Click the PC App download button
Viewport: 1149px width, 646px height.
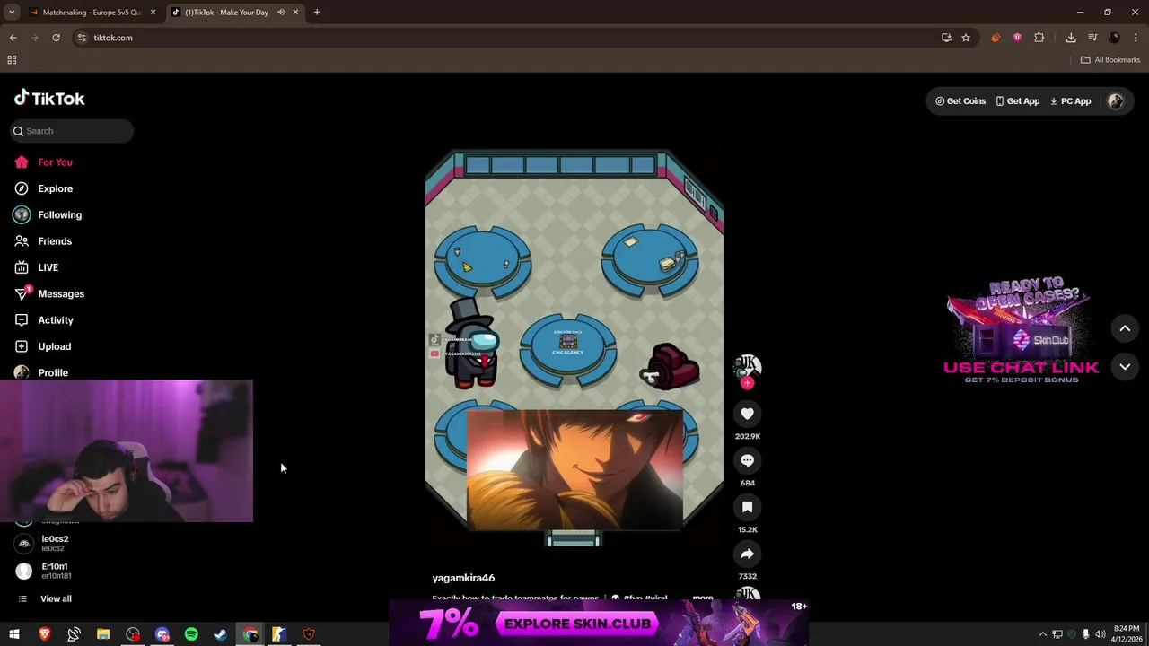click(1070, 101)
